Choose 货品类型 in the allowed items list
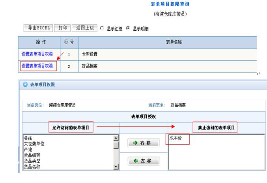 [32, 161]
